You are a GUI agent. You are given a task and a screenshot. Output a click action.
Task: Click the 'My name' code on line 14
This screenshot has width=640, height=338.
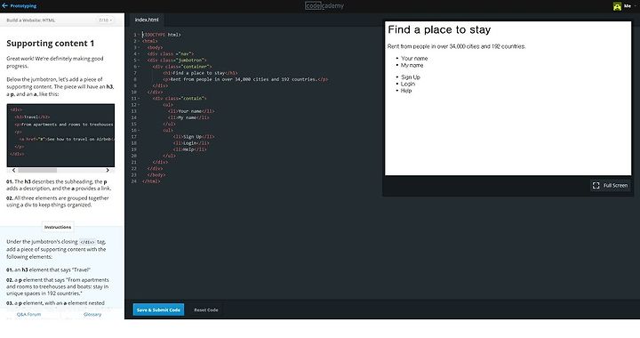188,117
